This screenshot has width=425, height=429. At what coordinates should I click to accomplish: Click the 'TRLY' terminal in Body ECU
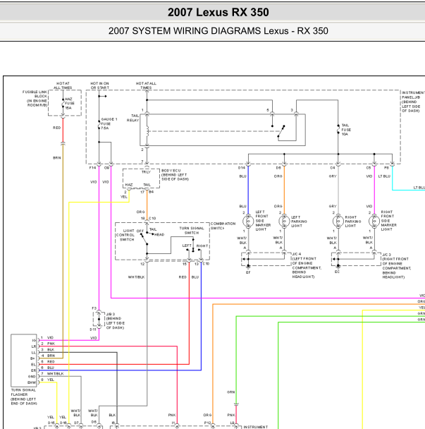tap(146, 172)
